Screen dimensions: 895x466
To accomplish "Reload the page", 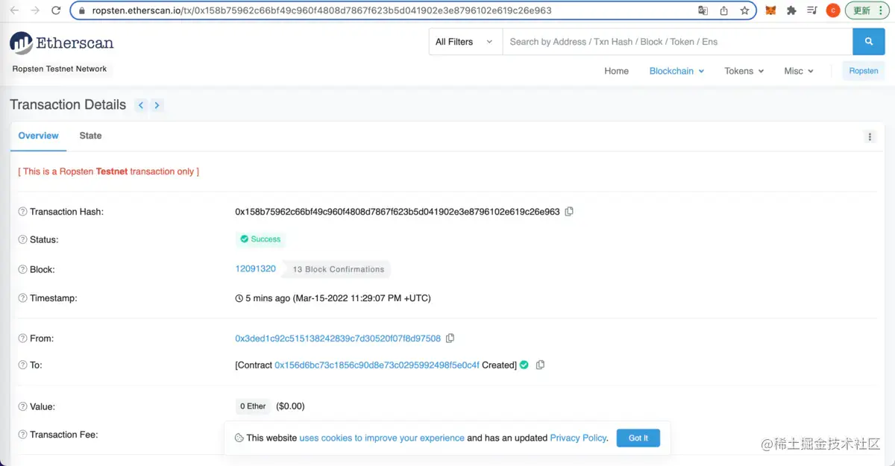I will [56, 10].
